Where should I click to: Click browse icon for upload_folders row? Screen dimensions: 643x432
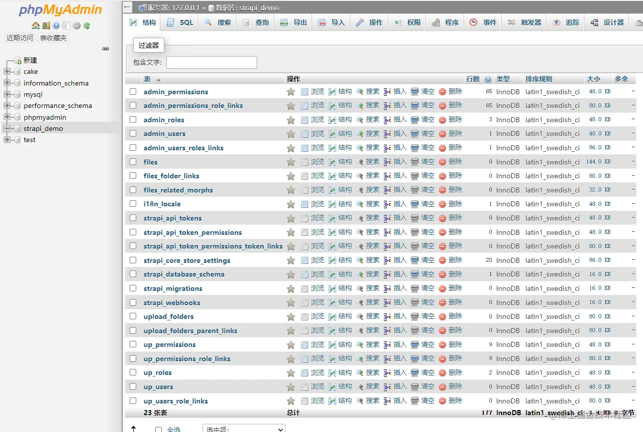click(305, 316)
